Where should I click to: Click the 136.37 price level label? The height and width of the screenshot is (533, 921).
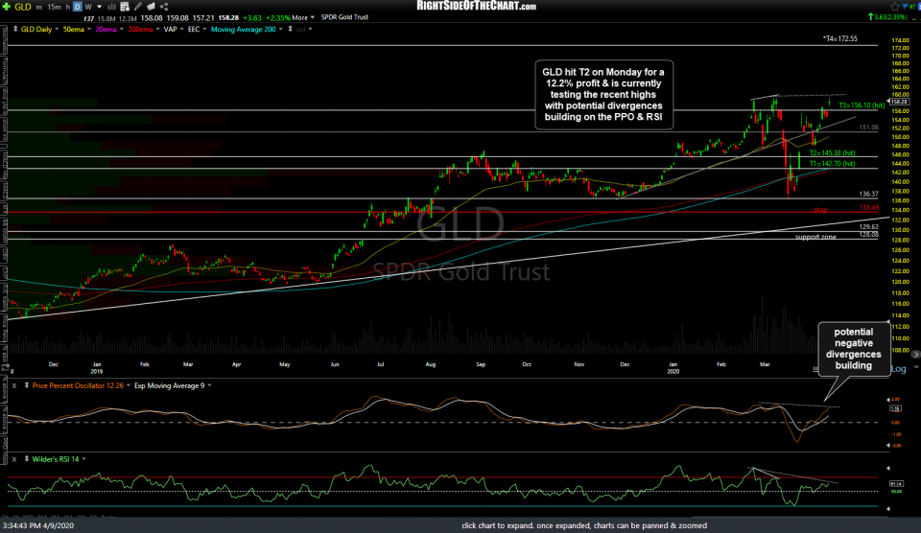tap(869, 194)
